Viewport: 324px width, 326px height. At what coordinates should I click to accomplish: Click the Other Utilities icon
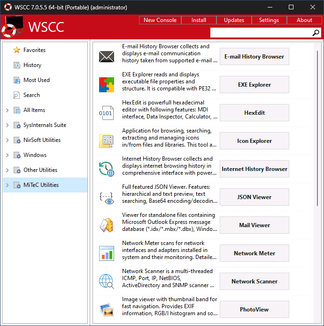pyautogui.click(x=17, y=170)
